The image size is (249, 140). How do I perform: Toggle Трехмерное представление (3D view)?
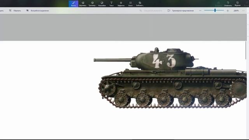coord(181,10)
